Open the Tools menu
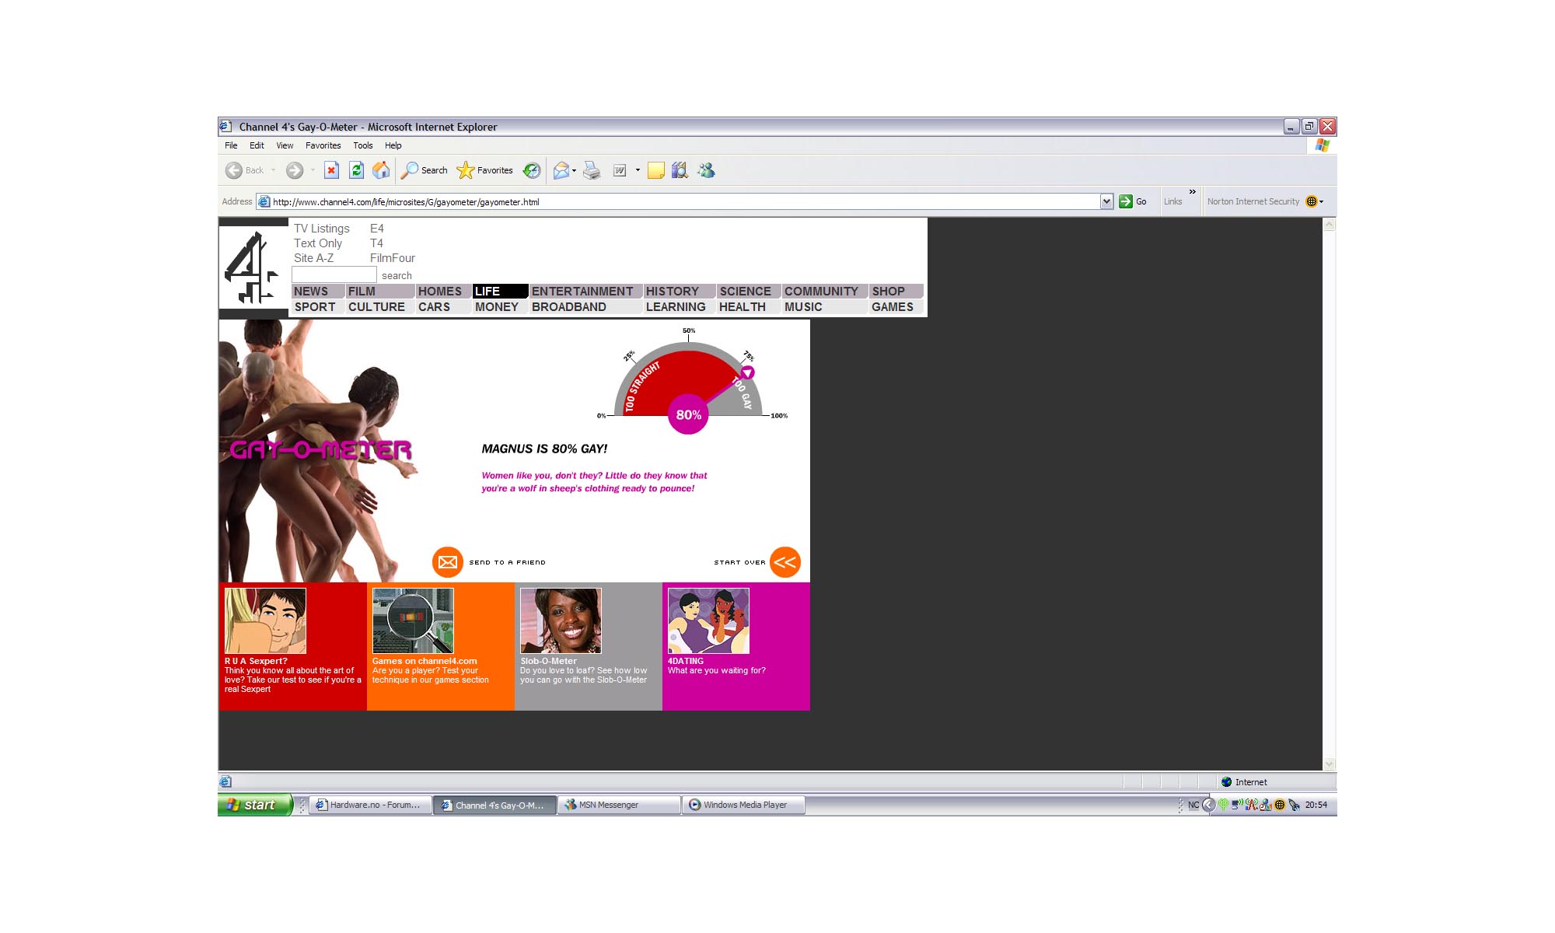 point(362,145)
